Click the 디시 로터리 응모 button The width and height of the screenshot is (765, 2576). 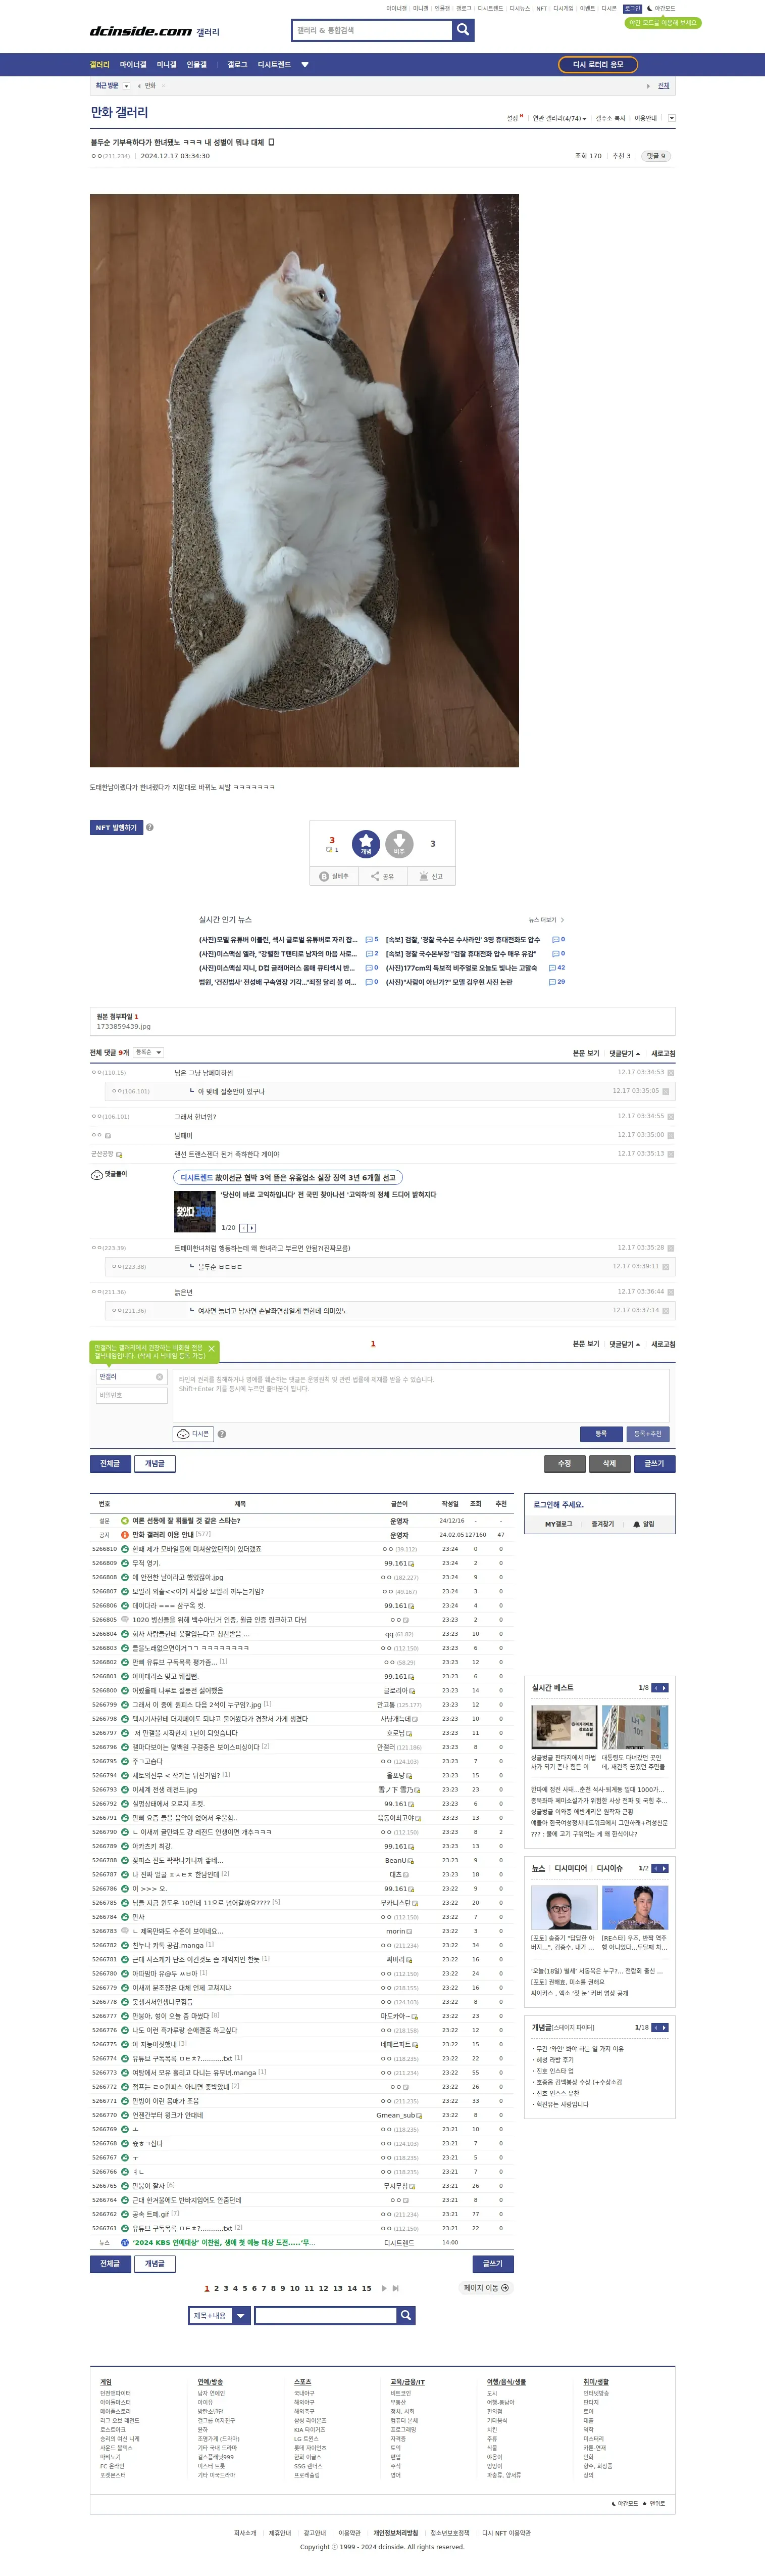pyautogui.click(x=597, y=65)
